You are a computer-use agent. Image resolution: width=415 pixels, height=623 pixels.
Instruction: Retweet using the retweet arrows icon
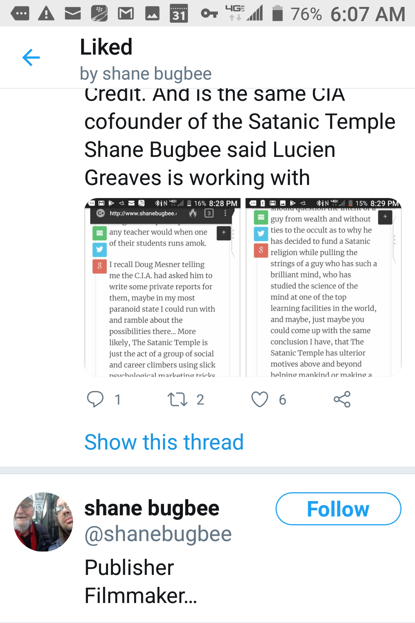178,399
